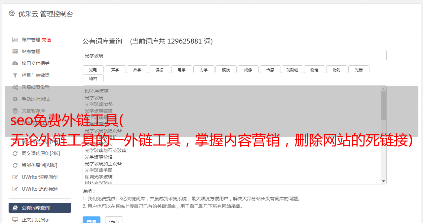The height and width of the screenshot is (223, 423).
Task: Click the gears icon for 采集细节设置
Action: [x=15, y=87]
